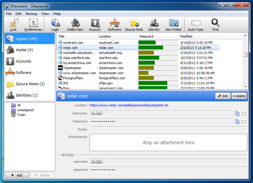Sort list by Modified column header
Screen dimensions: 253x183
pos(199,36)
